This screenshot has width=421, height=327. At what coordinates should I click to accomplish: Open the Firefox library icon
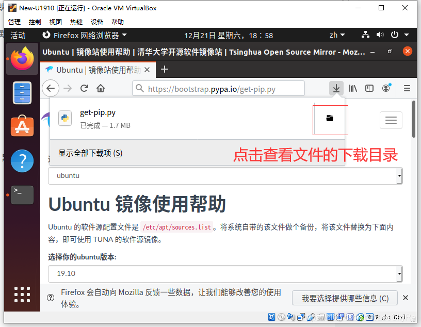pyautogui.click(x=353, y=88)
